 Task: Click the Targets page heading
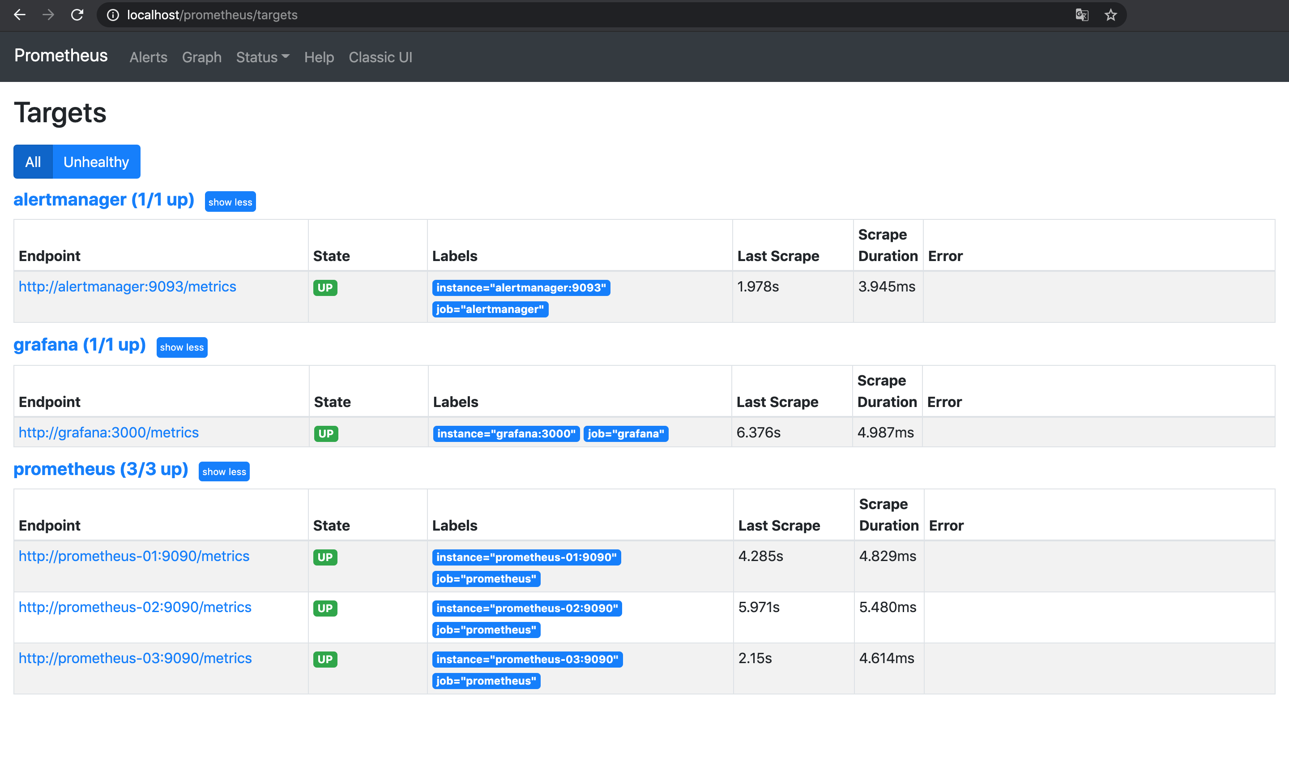pyautogui.click(x=60, y=113)
